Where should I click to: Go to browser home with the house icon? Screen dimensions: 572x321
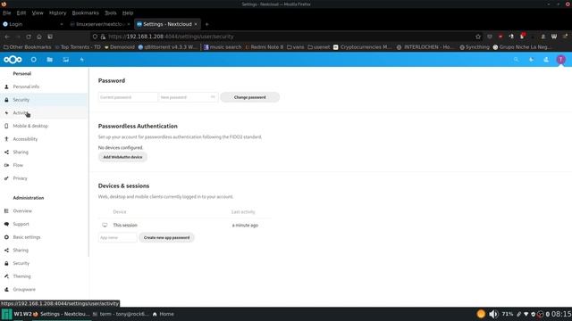(39, 37)
